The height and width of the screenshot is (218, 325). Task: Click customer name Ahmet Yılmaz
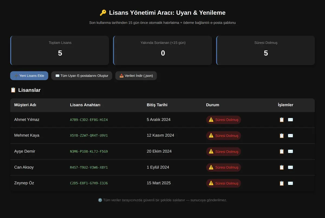coord(27,120)
